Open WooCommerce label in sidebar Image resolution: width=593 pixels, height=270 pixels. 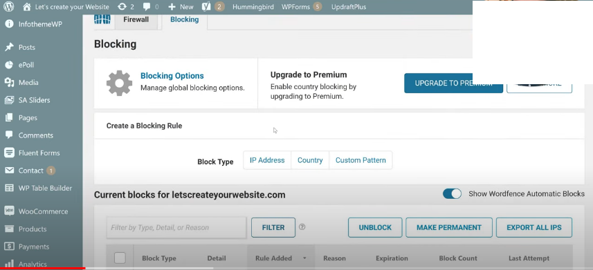[x=43, y=211]
